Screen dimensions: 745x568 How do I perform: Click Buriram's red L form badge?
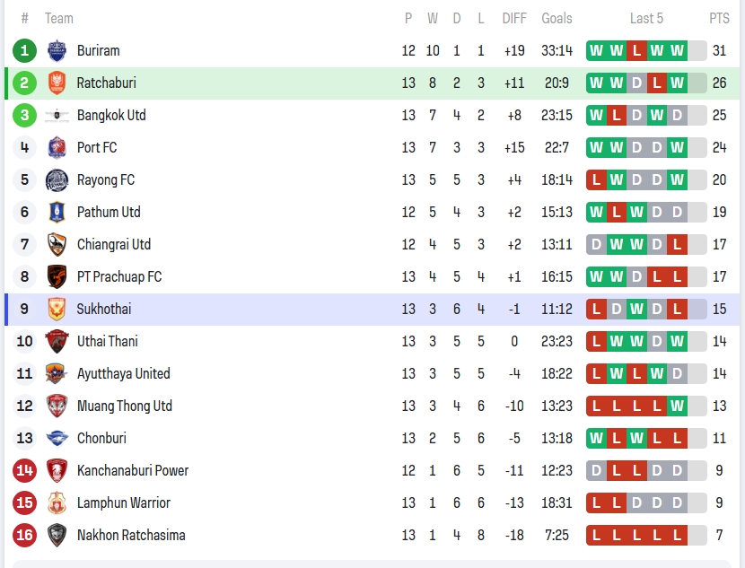coord(636,50)
